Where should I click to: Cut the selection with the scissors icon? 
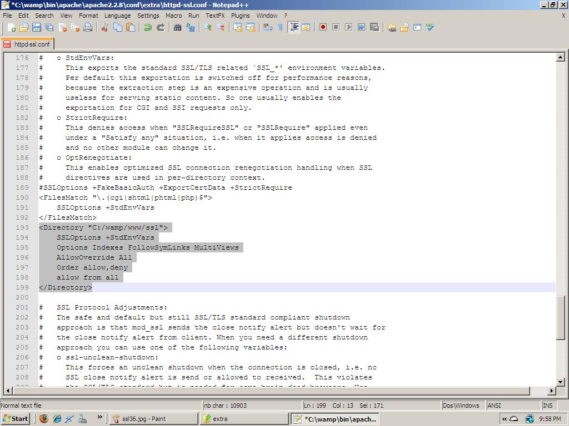(x=104, y=27)
